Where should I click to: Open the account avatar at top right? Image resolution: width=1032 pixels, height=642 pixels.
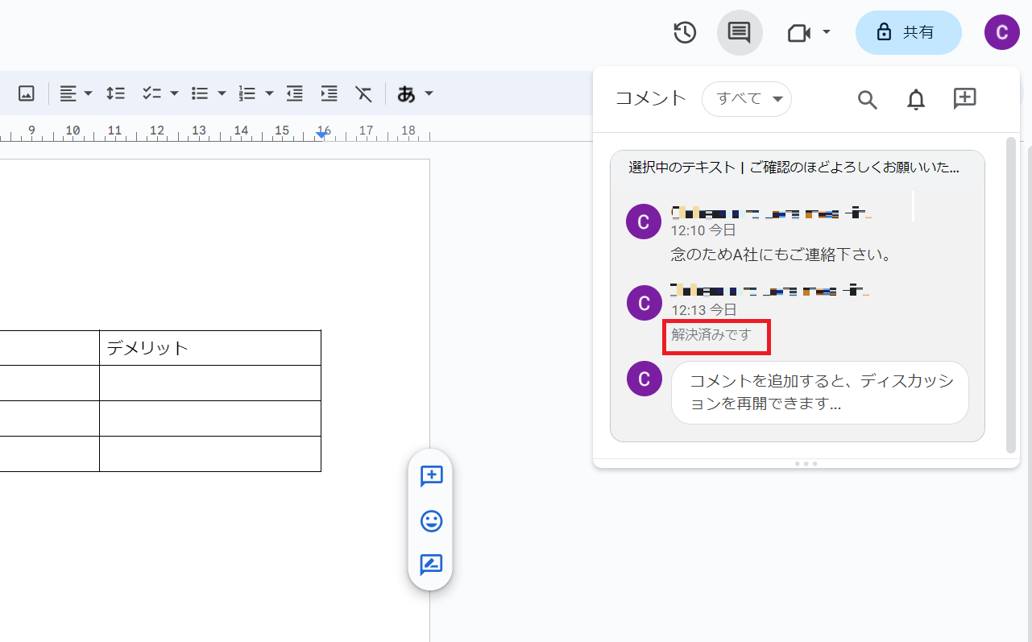(x=1001, y=33)
